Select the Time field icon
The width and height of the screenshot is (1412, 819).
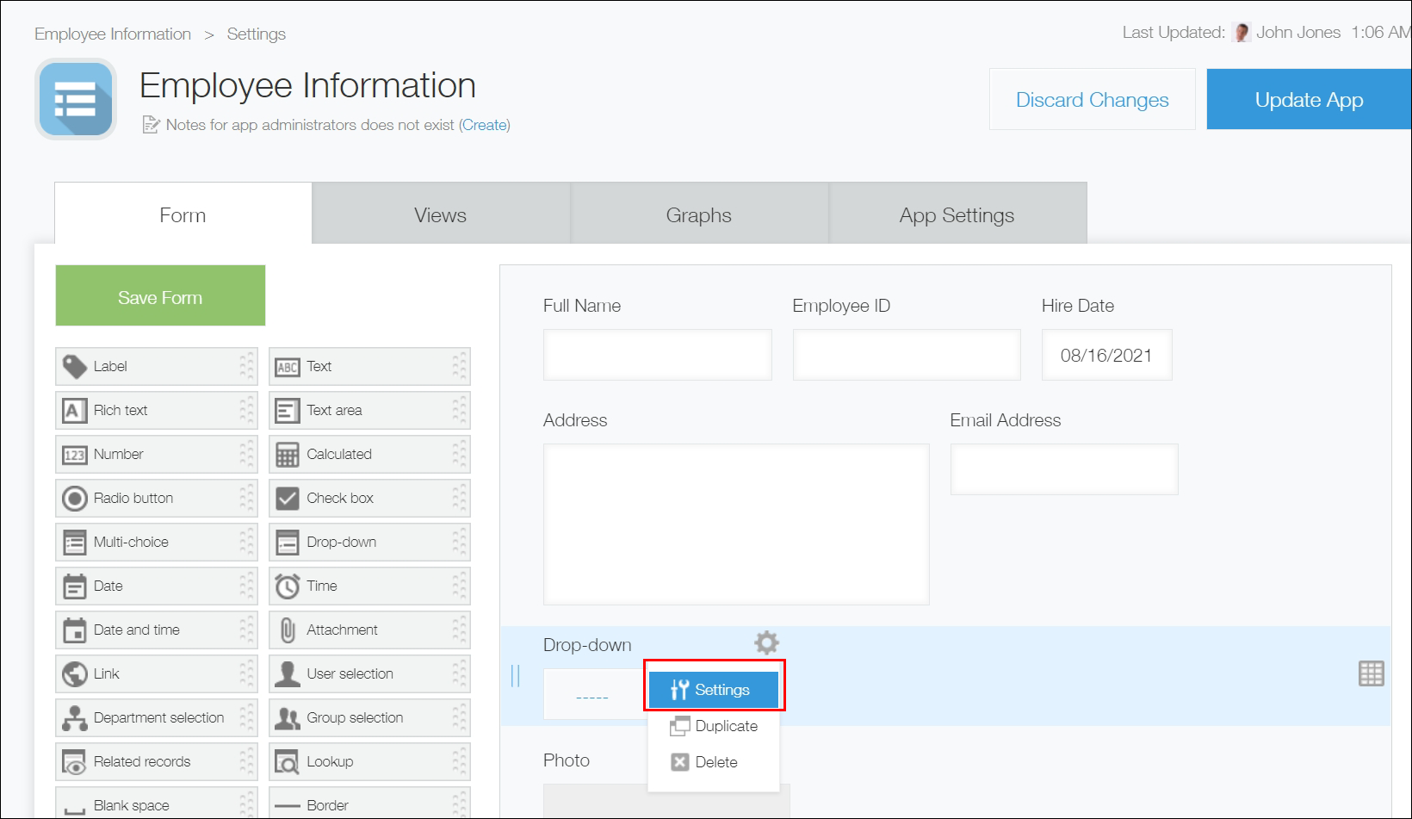tap(288, 586)
